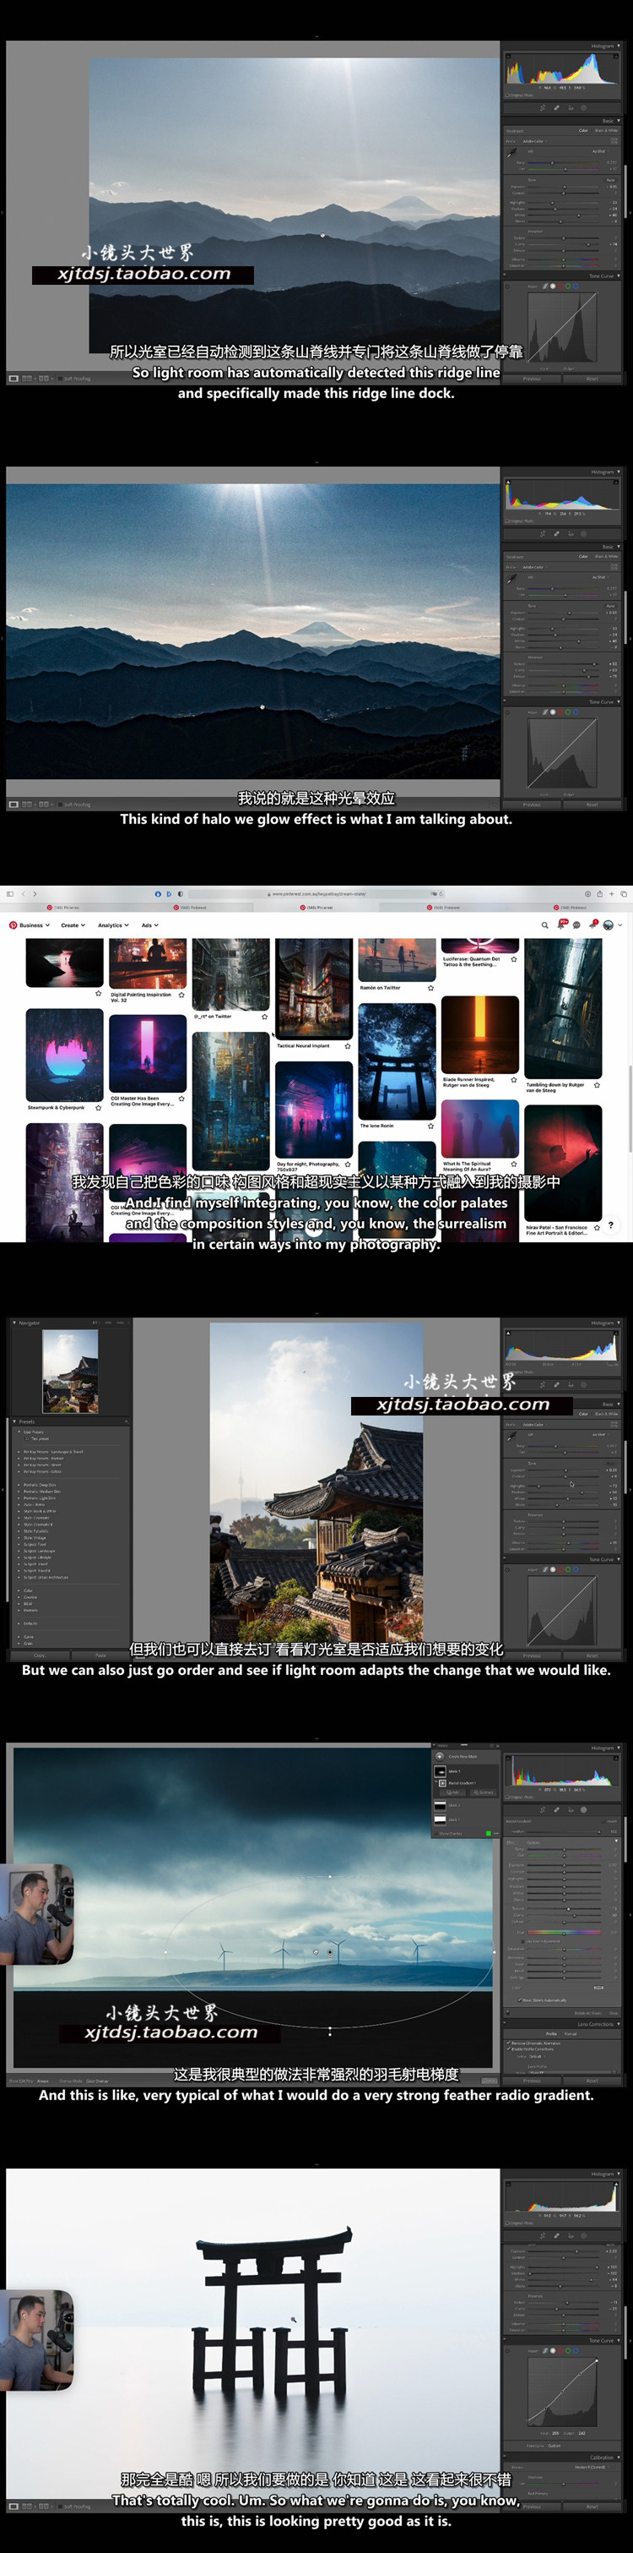Click the Reset button in torii gate frame

[x=592, y=2507]
